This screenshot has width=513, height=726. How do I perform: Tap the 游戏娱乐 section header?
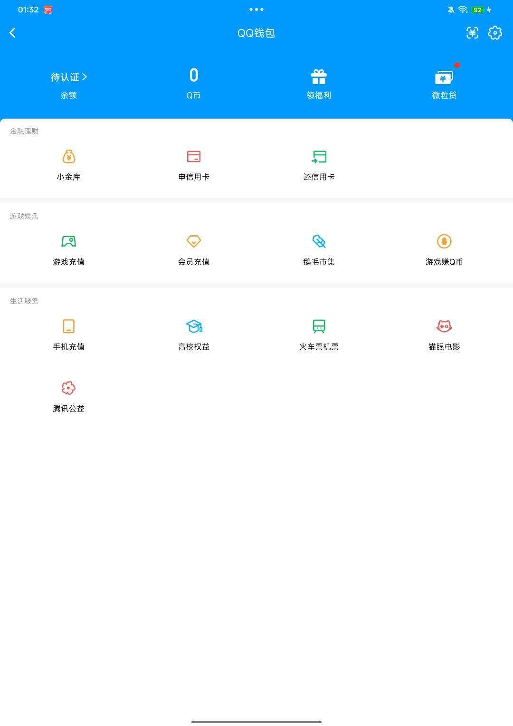24,216
